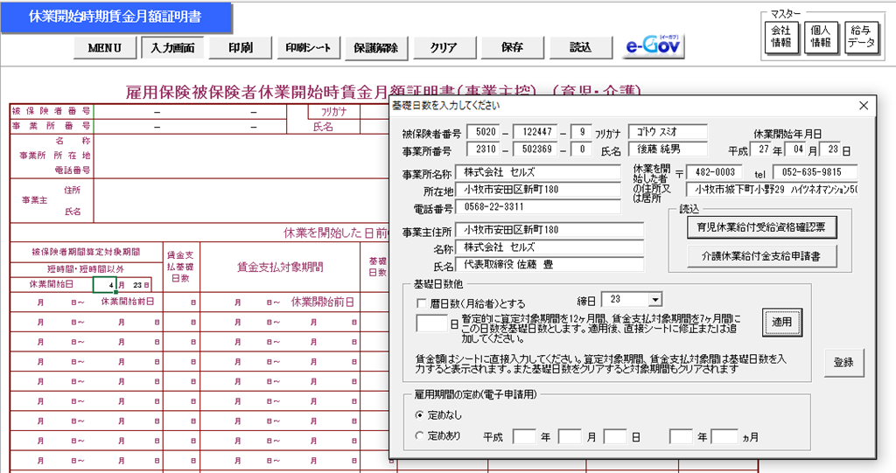The height and width of the screenshot is (473, 896).
Task: Click 保護解除 button
Action: (376, 48)
